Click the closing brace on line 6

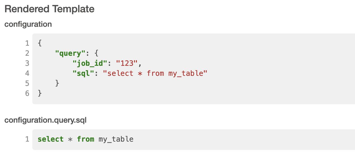[40, 93]
